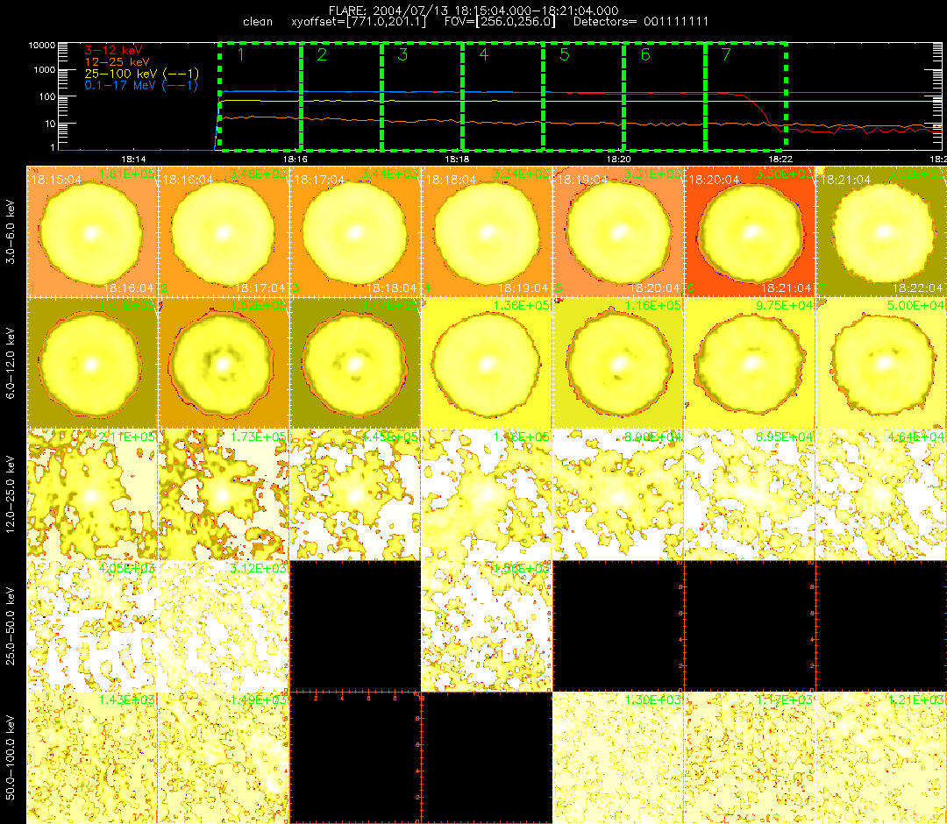Click the 18:16 time axis tick label
The height and width of the screenshot is (824, 947).
click(x=295, y=160)
